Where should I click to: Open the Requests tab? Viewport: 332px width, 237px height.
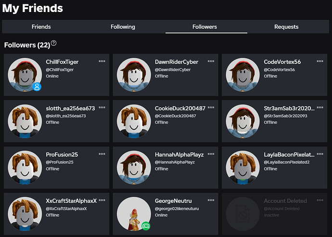click(286, 27)
